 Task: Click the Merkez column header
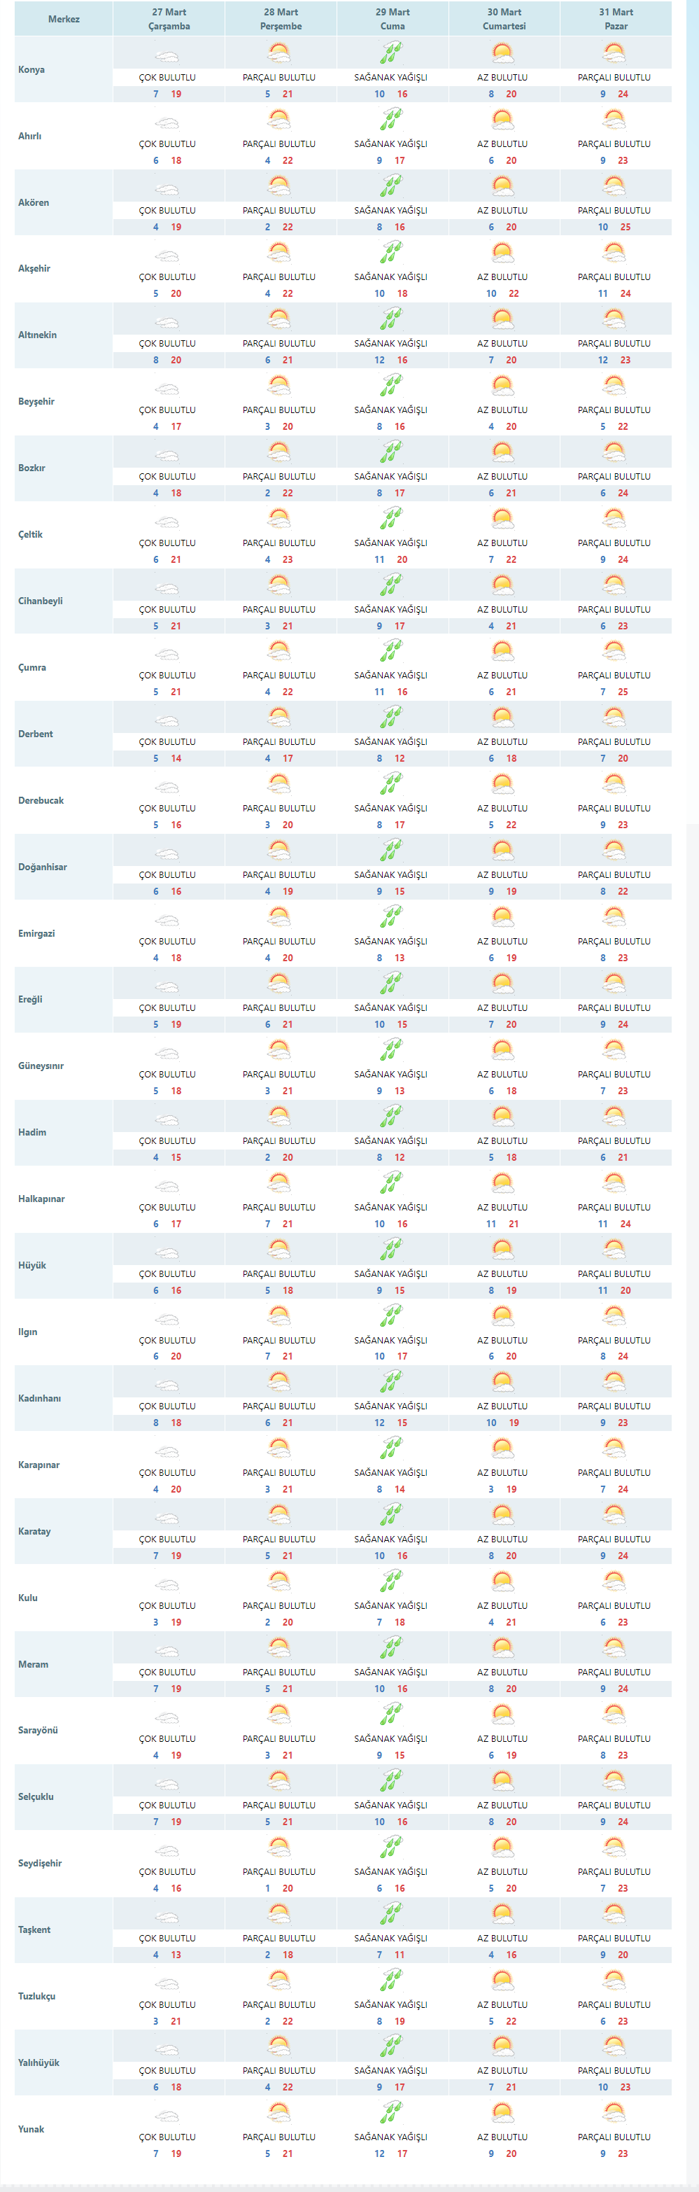[64, 19]
